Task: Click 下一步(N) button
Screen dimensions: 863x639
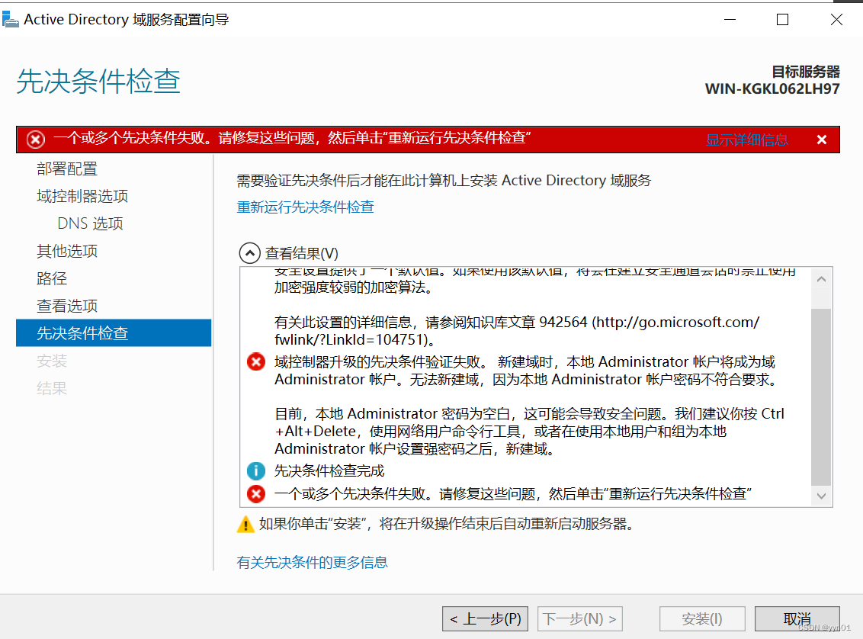Action: [580, 618]
